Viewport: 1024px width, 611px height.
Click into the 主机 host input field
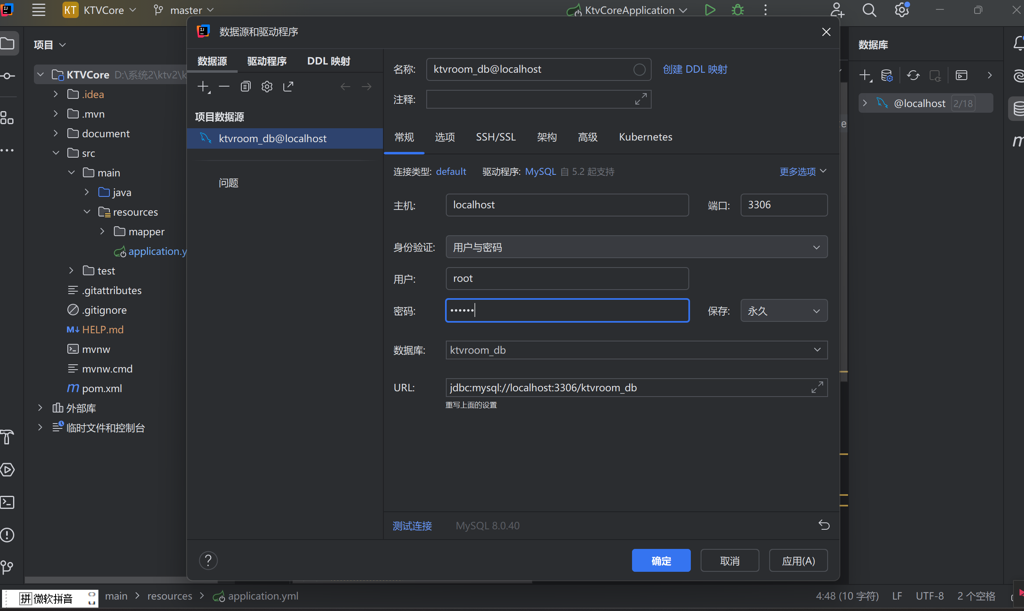(x=567, y=205)
